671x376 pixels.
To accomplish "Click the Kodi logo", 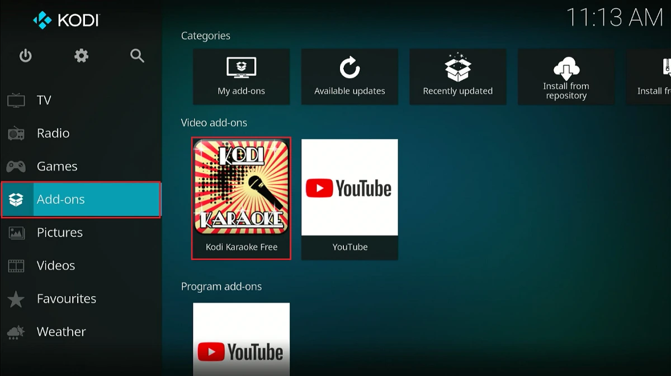I will click(x=66, y=20).
